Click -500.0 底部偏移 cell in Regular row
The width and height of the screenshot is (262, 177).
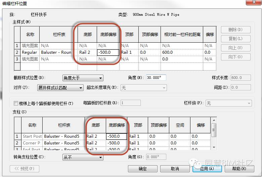pos(108,52)
